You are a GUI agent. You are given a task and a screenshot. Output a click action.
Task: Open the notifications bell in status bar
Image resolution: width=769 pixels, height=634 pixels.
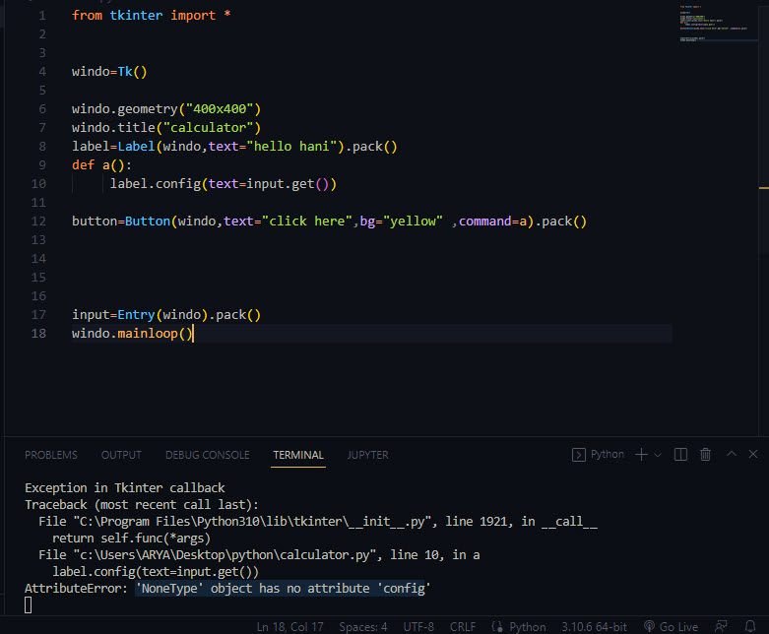pyautogui.click(x=752, y=626)
